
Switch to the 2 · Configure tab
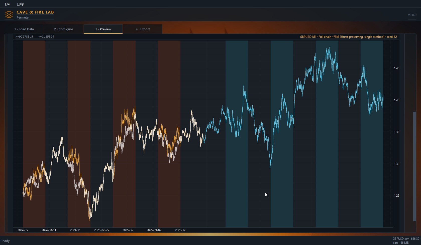63,29
